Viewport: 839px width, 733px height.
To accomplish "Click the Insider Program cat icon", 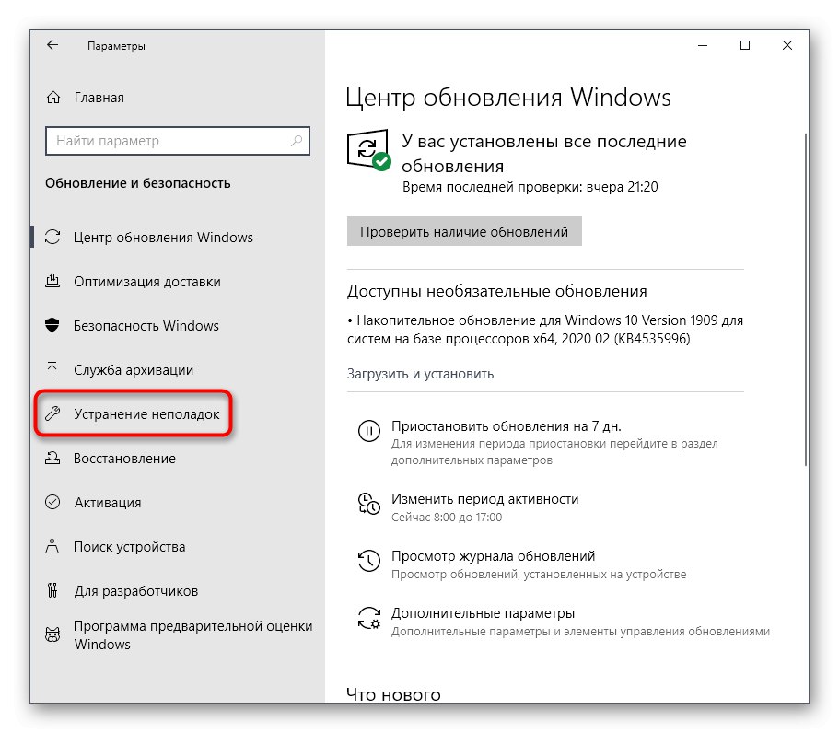I will coord(52,634).
